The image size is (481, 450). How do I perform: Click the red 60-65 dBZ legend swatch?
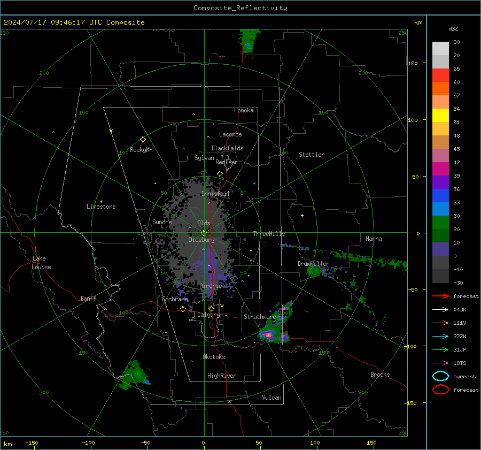(440, 75)
